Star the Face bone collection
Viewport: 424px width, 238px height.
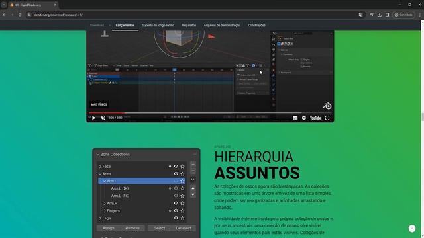(x=183, y=167)
